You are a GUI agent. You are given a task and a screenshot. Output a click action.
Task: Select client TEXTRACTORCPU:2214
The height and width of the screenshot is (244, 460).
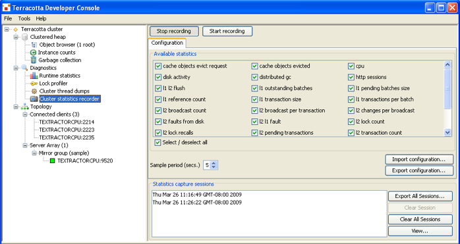point(67,122)
